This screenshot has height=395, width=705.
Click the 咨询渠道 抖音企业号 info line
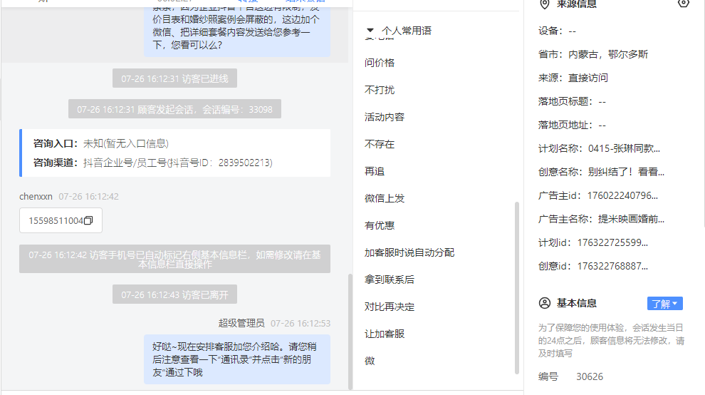153,163
